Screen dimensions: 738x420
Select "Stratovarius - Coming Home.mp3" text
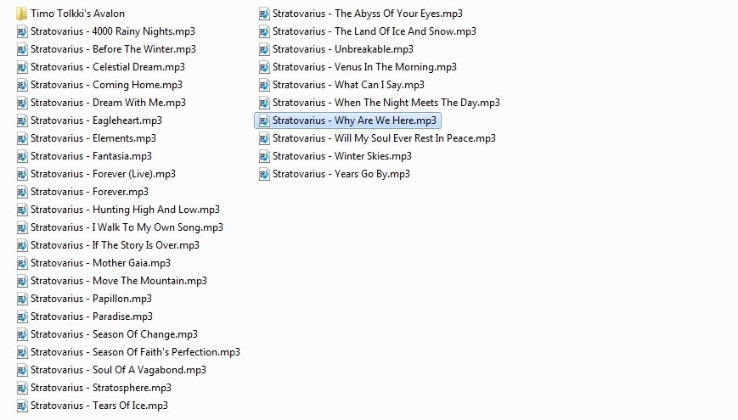tap(106, 85)
